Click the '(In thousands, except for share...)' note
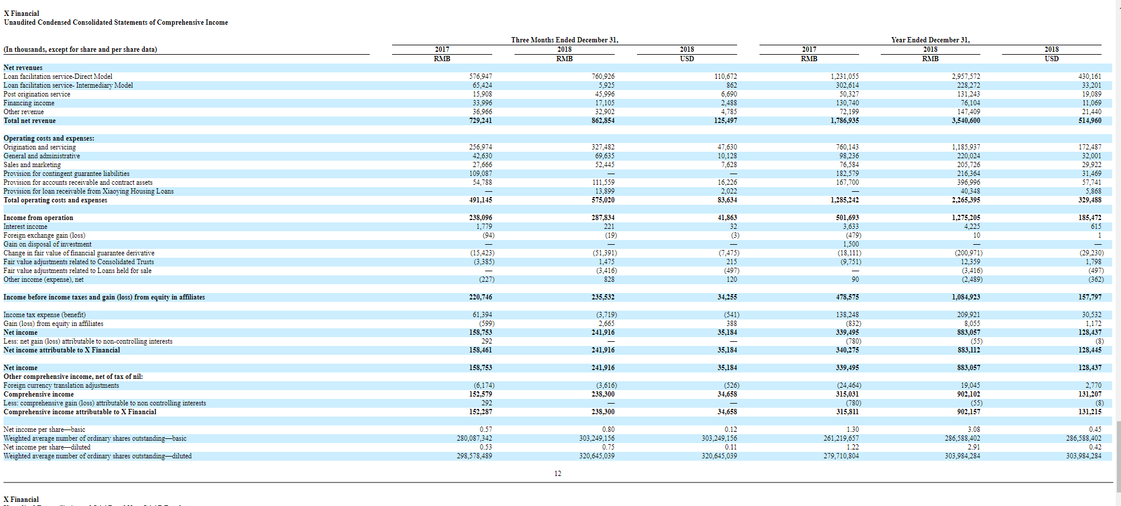 (x=80, y=49)
